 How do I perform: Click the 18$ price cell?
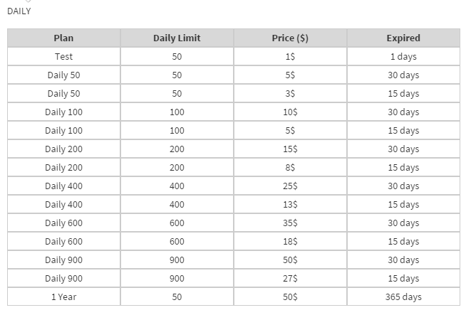[x=290, y=242]
